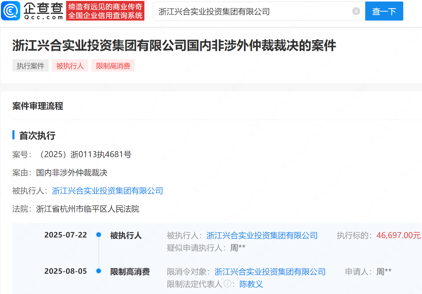The height and width of the screenshot is (294, 422).
Task: Click the 查一下 search button
Action: coord(384,11)
